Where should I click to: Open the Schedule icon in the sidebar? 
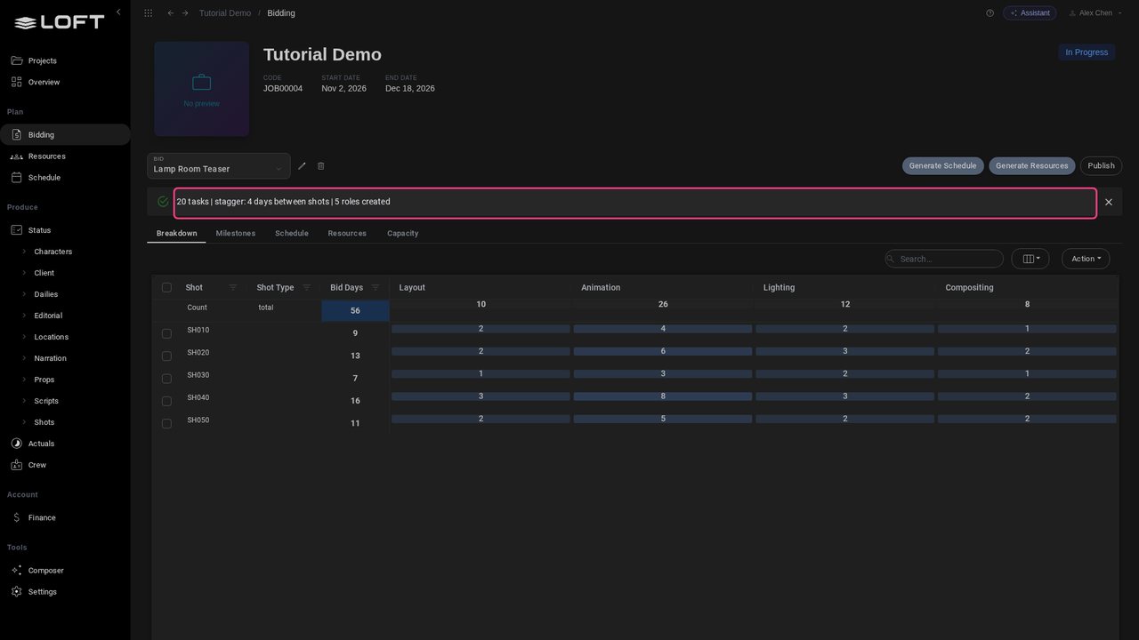point(16,178)
